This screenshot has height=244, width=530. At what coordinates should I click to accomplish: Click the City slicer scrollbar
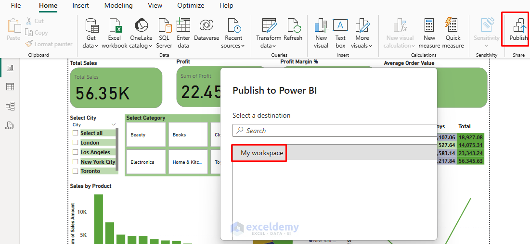(117, 150)
